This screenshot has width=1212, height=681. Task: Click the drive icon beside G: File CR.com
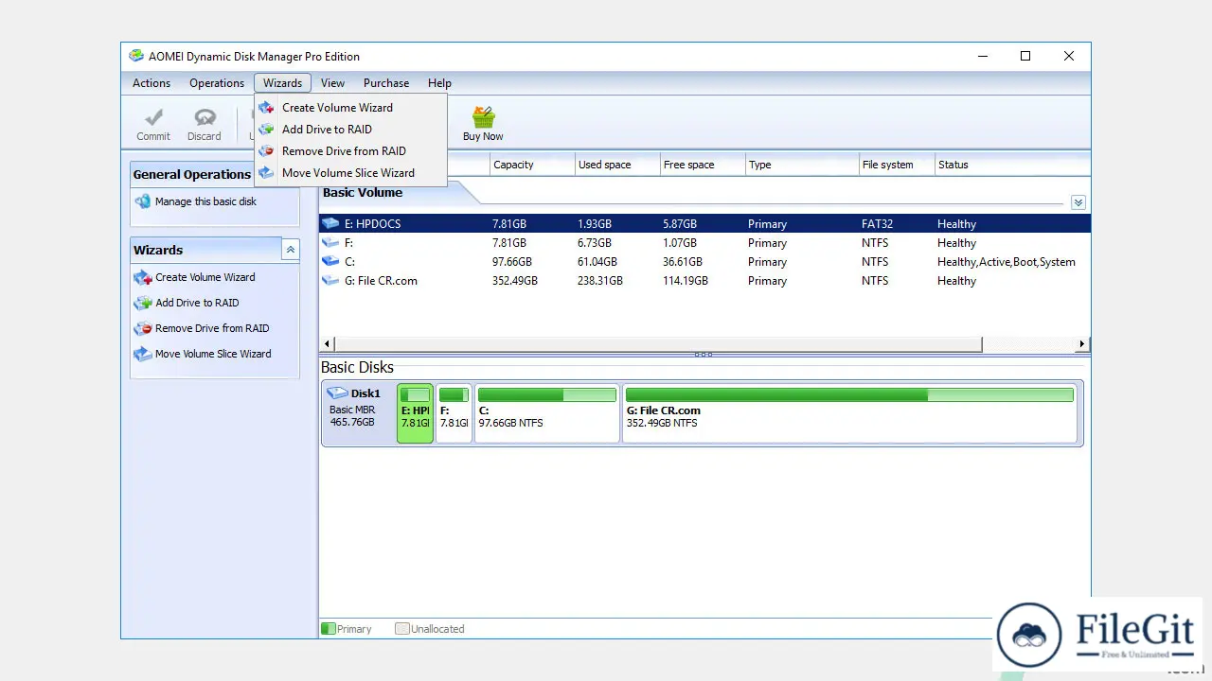pyautogui.click(x=330, y=281)
